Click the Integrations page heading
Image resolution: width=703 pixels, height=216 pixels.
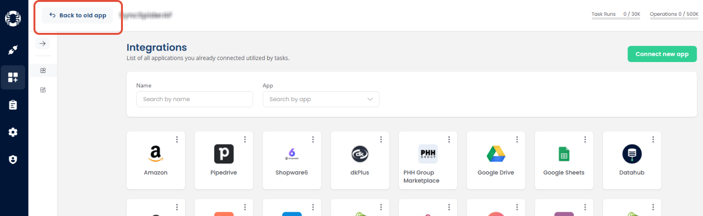click(156, 47)
